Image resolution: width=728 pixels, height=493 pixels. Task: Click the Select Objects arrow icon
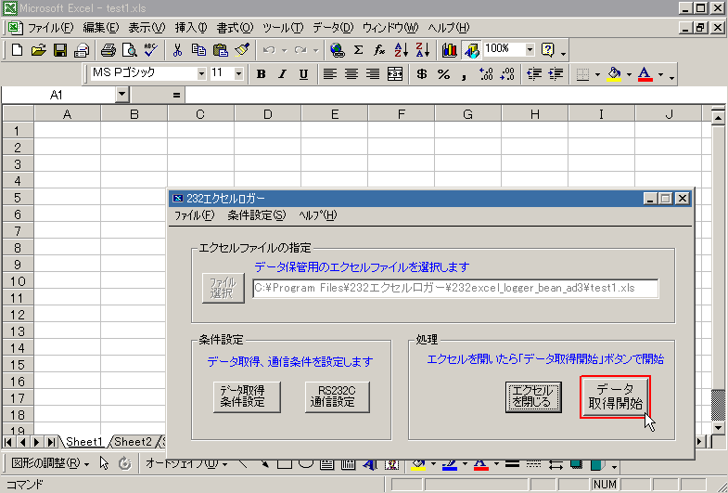pos(104,462)
